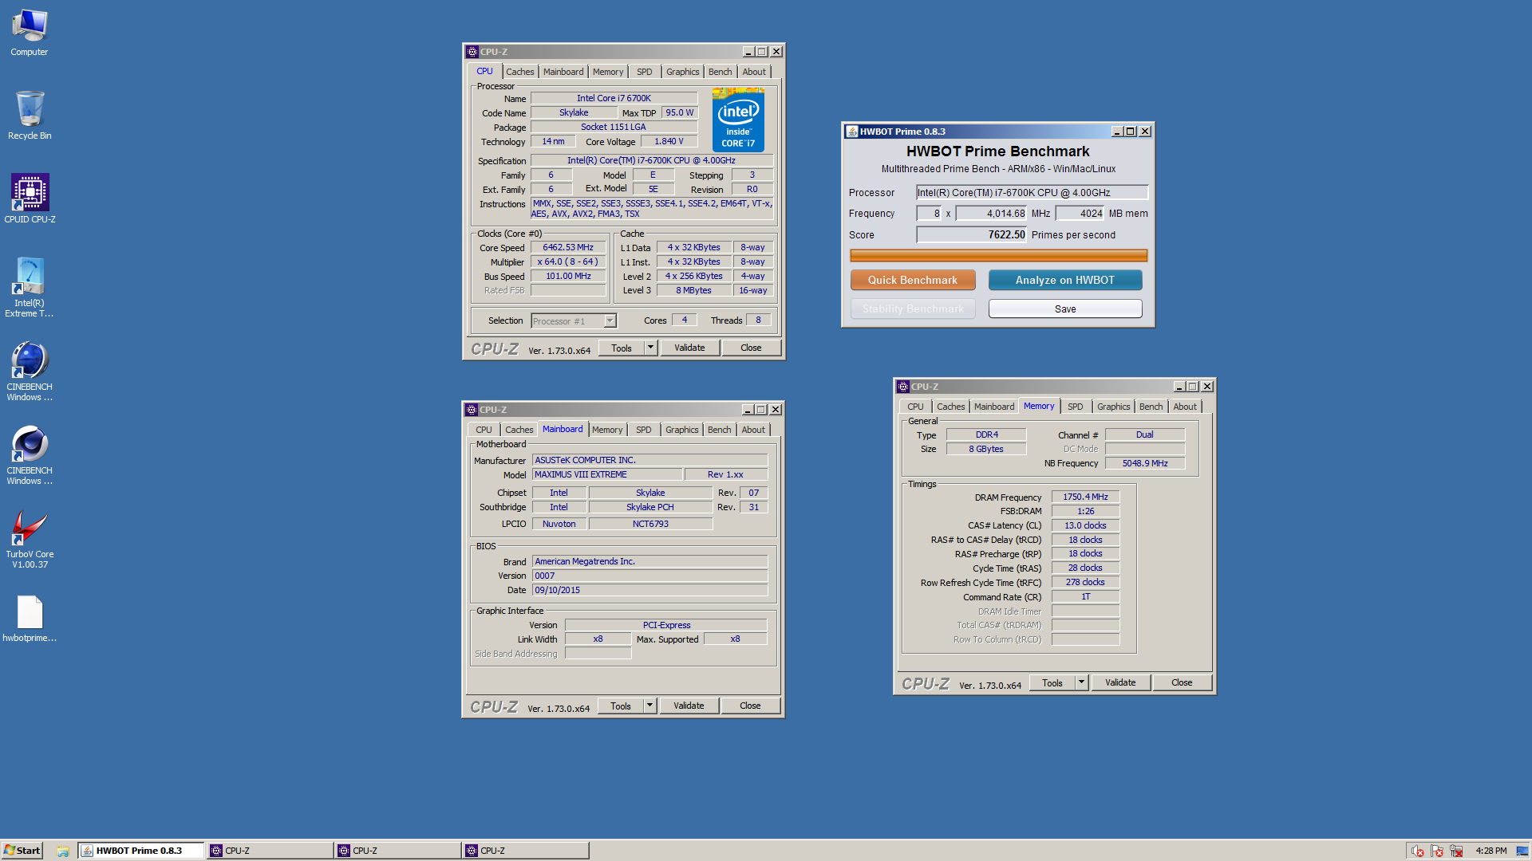Open About tab in the Memory window
This screenshot has height=861, width=1532.
[1185, 407]
